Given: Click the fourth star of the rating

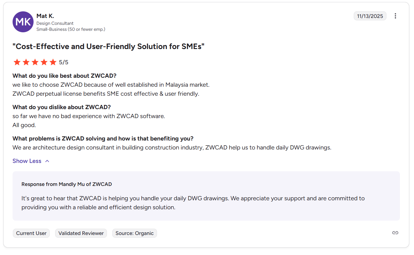Looking at the screenshot, I should click(44, 62).
